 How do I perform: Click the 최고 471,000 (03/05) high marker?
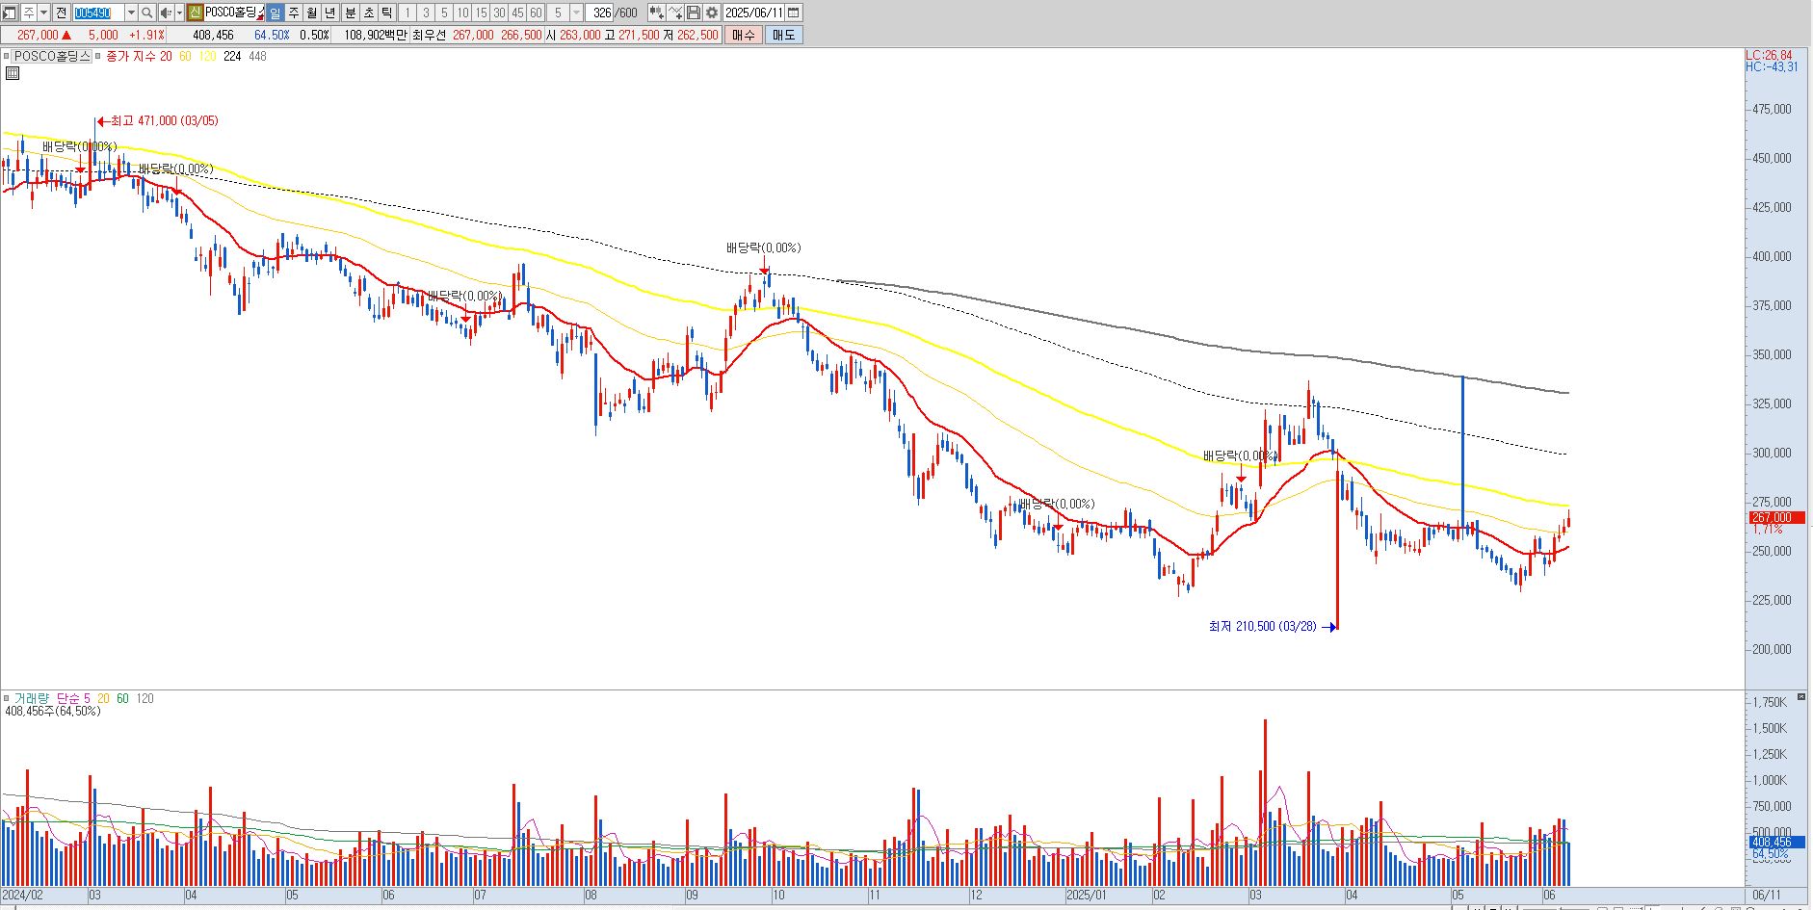[158, 121]
